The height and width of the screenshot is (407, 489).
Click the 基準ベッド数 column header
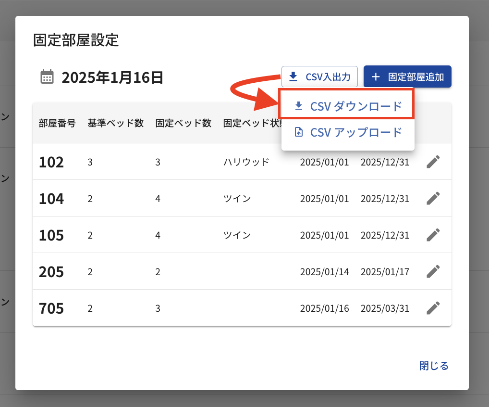115,123
